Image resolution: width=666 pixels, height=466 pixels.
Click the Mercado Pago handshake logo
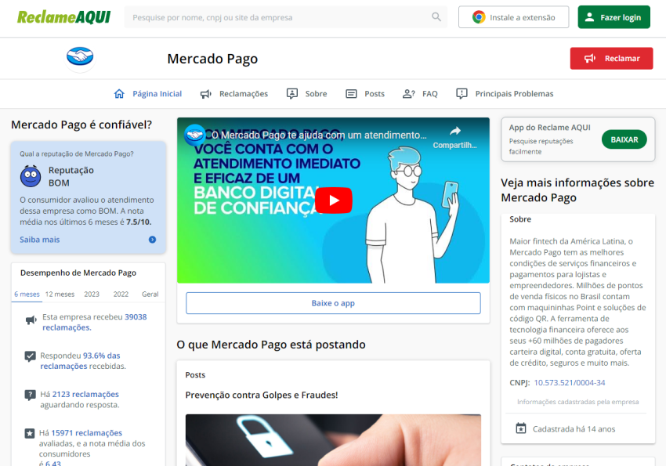point(80,57)
